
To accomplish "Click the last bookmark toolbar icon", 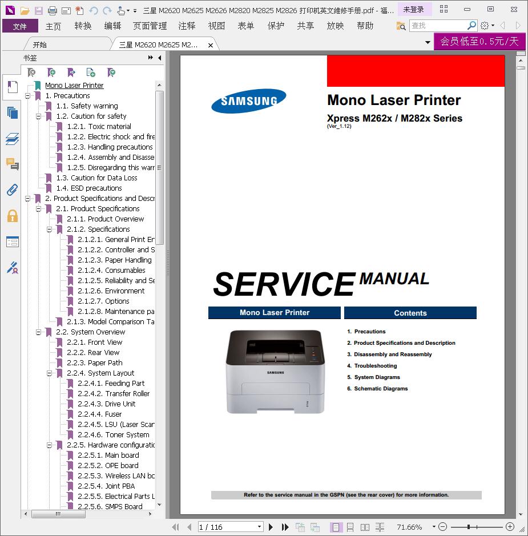I will (111, 72).
